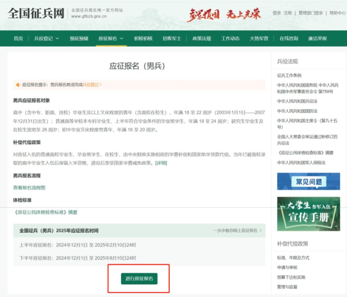Open 主席令（第九十五号）sidebar link
This screenshot has height=297, width=347.
307,124
